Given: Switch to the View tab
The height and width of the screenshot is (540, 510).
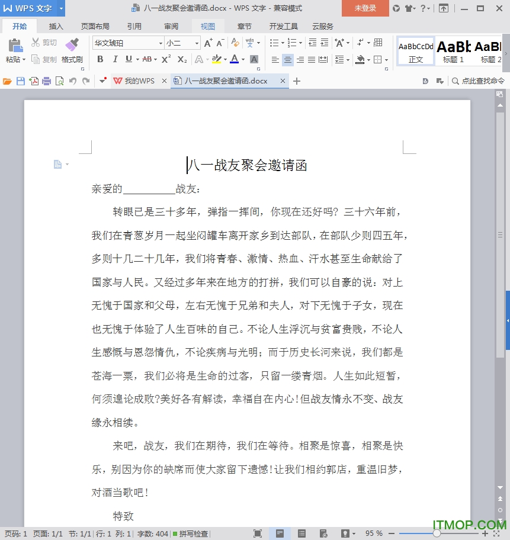Looking at the screenshot, I should [208, 26].
